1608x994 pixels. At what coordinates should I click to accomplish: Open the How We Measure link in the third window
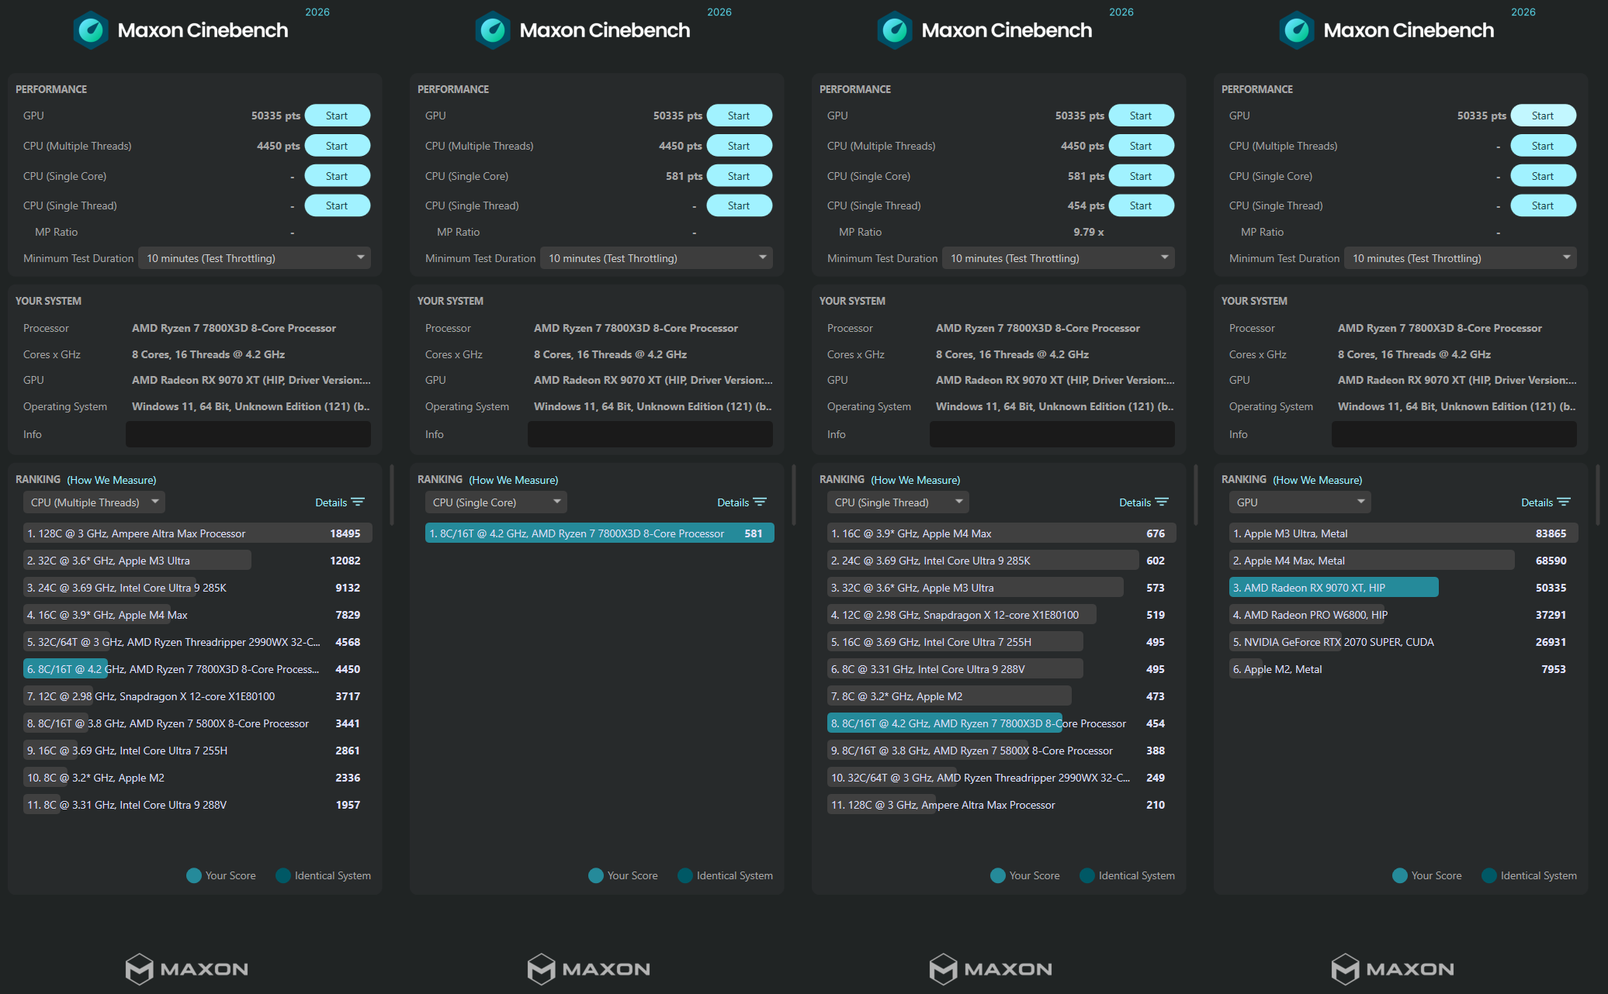[x=916, y=480]
